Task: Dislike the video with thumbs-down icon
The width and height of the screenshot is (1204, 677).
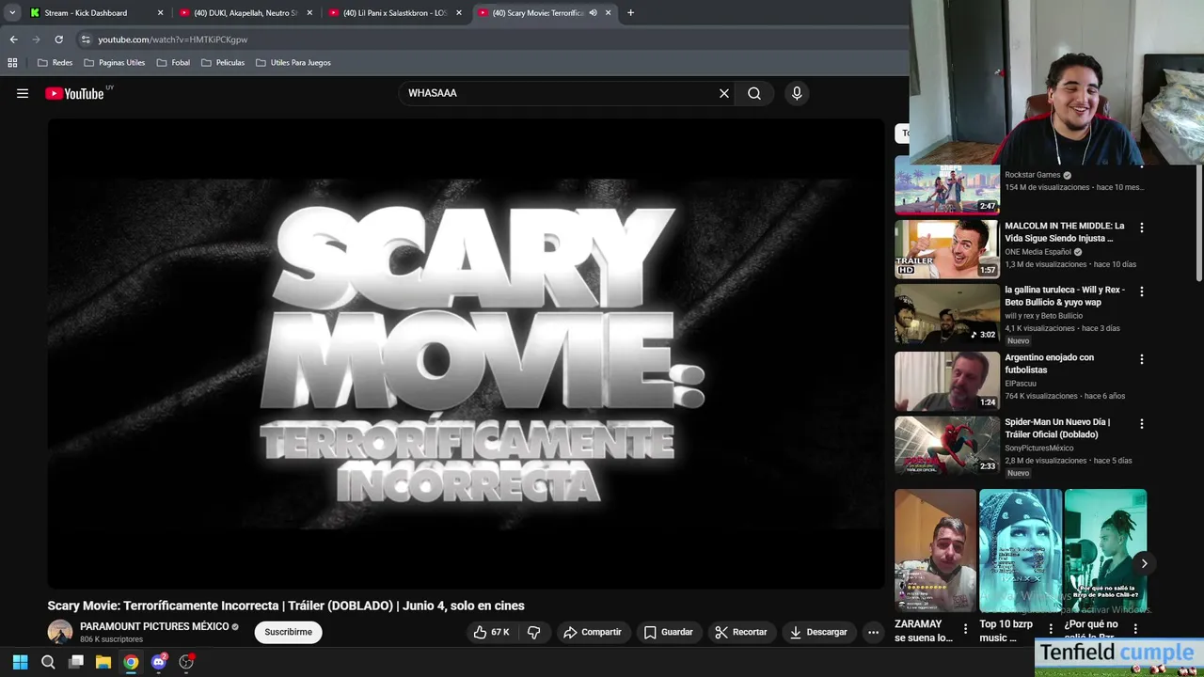Action: coord(533,632)
